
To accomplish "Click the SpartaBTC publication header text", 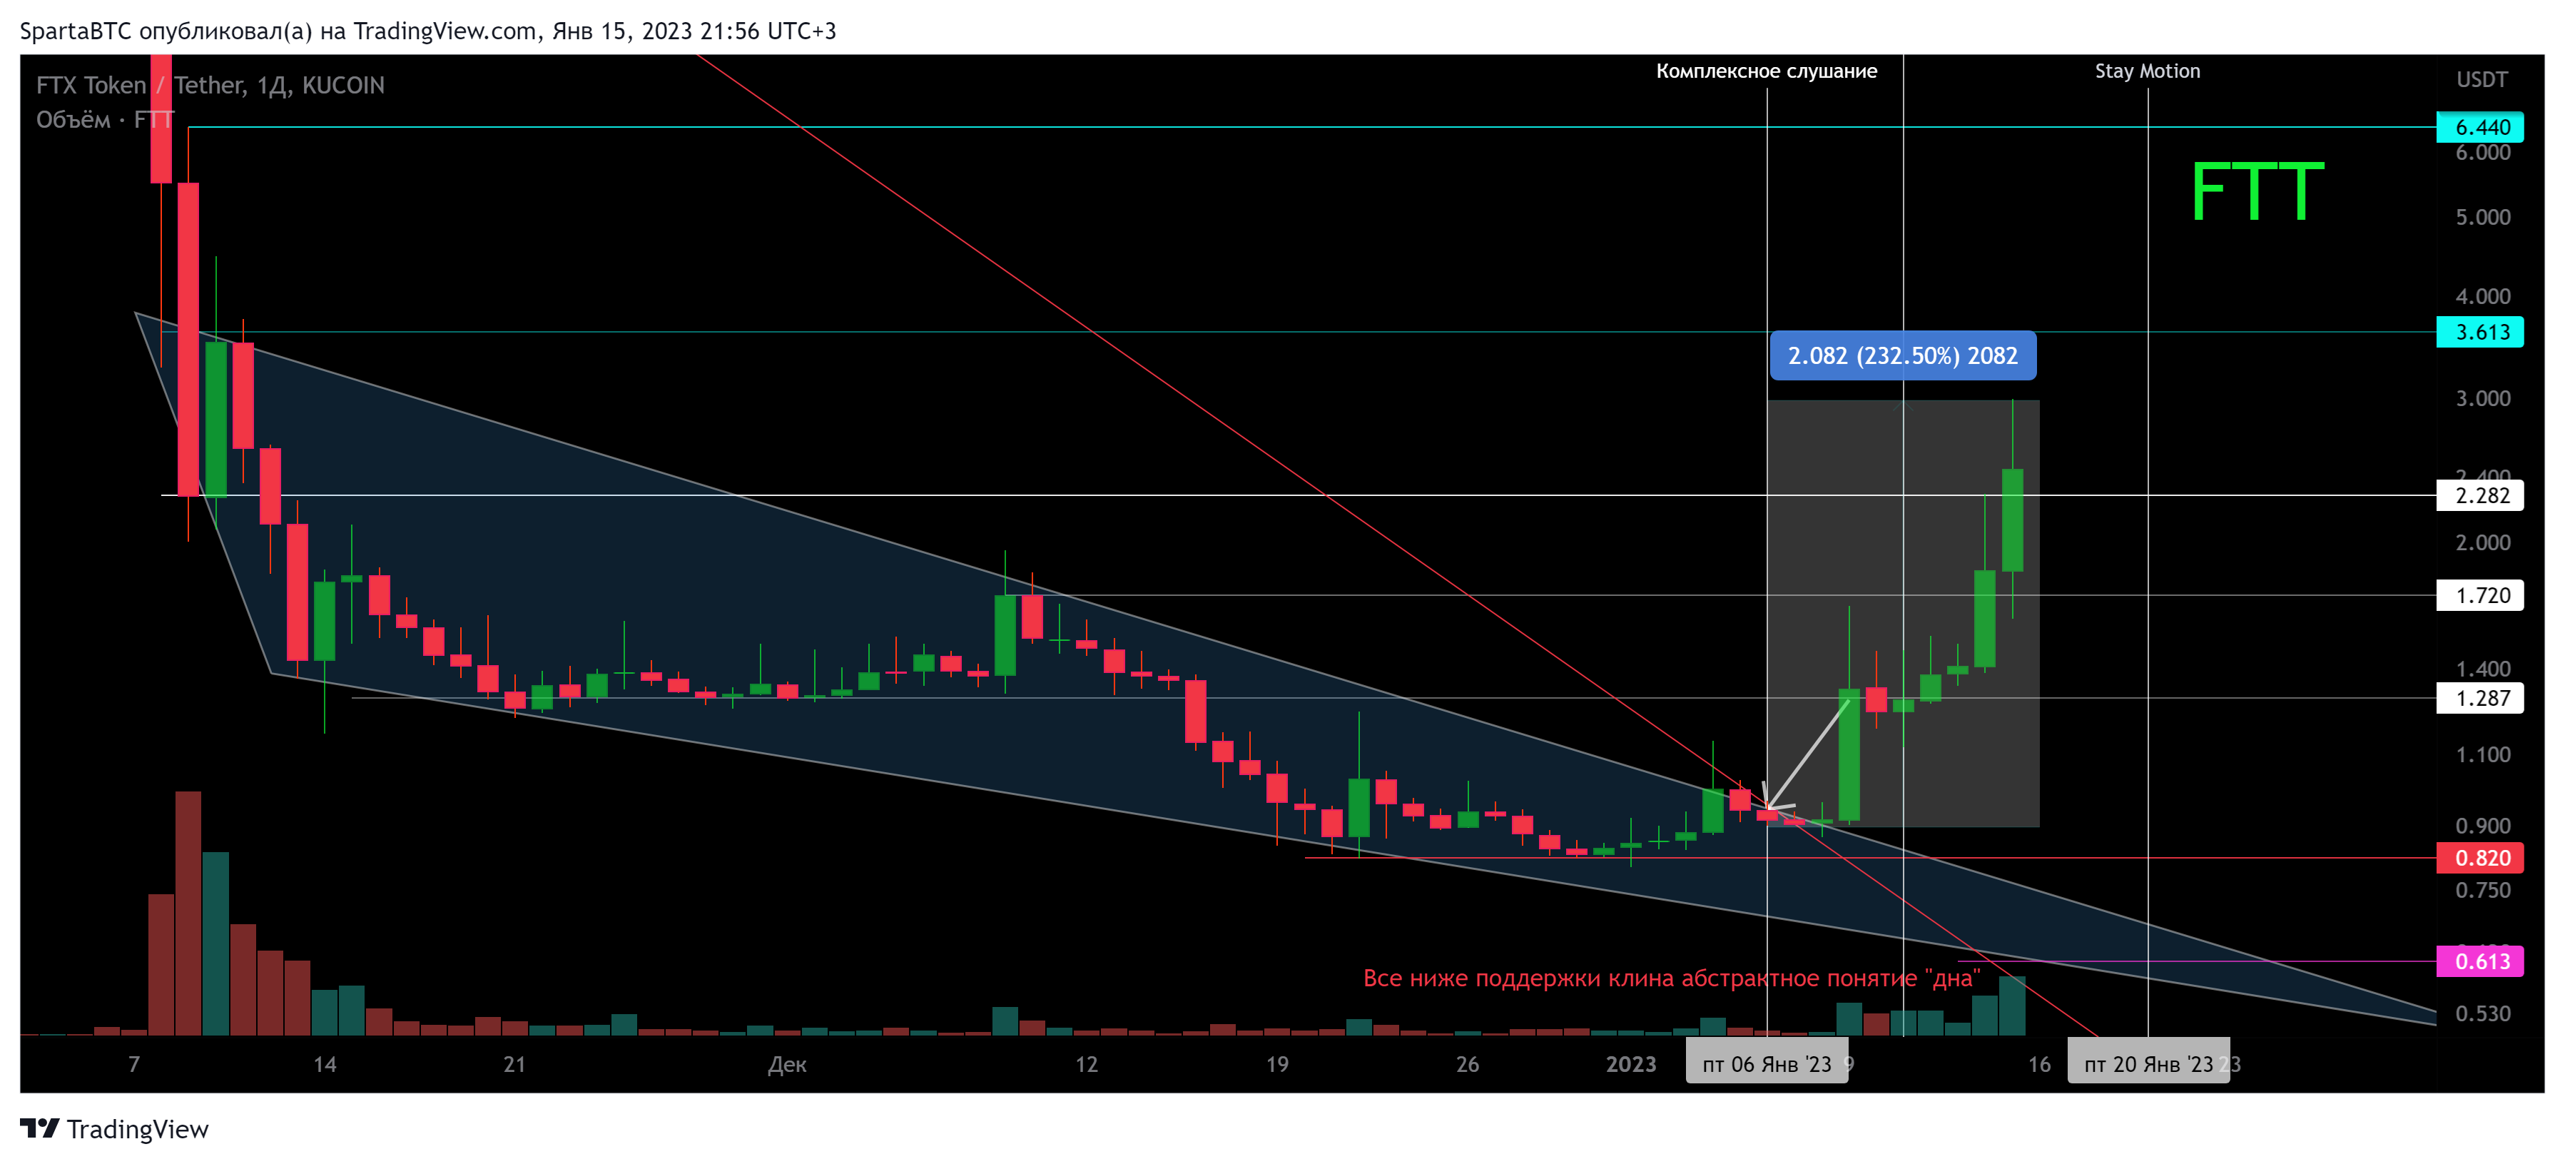I will tap(428, 31).
